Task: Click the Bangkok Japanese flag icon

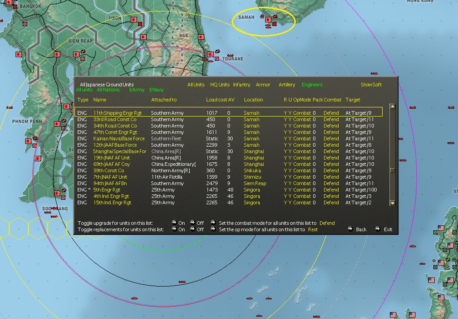Action: tap(9, 2)
